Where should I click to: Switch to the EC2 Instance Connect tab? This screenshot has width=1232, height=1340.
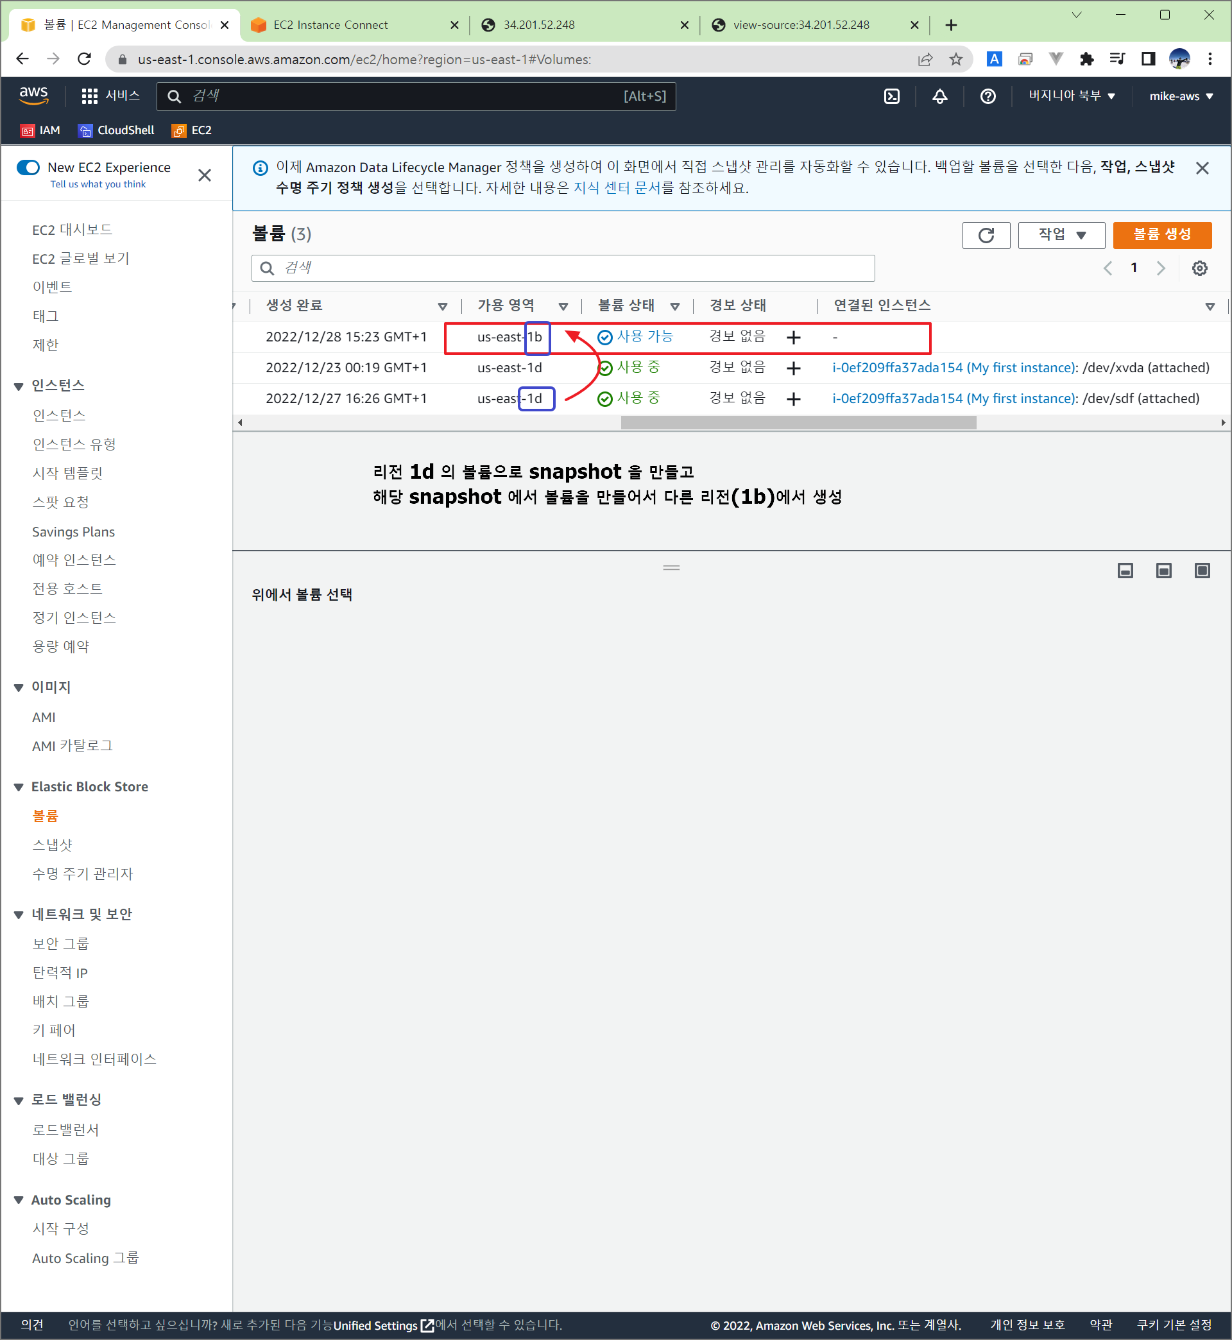coord(330,24)
